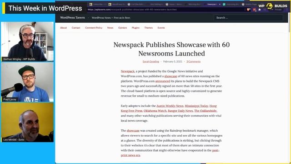The image size is (291, 164).
Task: Open the 'showcase' link in the third paragraph
Action: tap(133, 131)
